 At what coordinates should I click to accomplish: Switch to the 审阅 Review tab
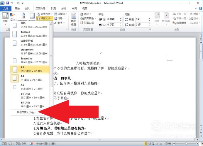[74, 9]
